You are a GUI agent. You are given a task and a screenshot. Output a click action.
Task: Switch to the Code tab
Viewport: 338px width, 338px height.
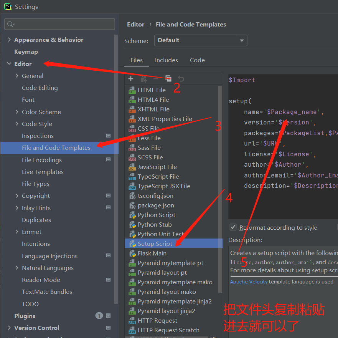197,60
